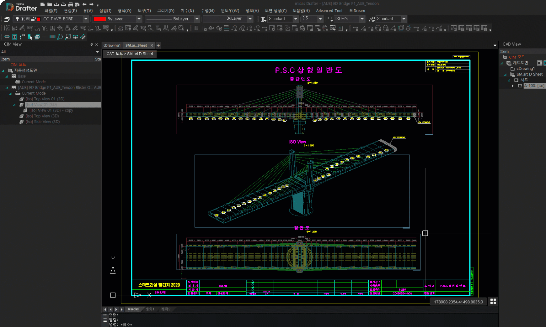Collapse the [AUB] ED Bridge tree node

coord(7,88)
